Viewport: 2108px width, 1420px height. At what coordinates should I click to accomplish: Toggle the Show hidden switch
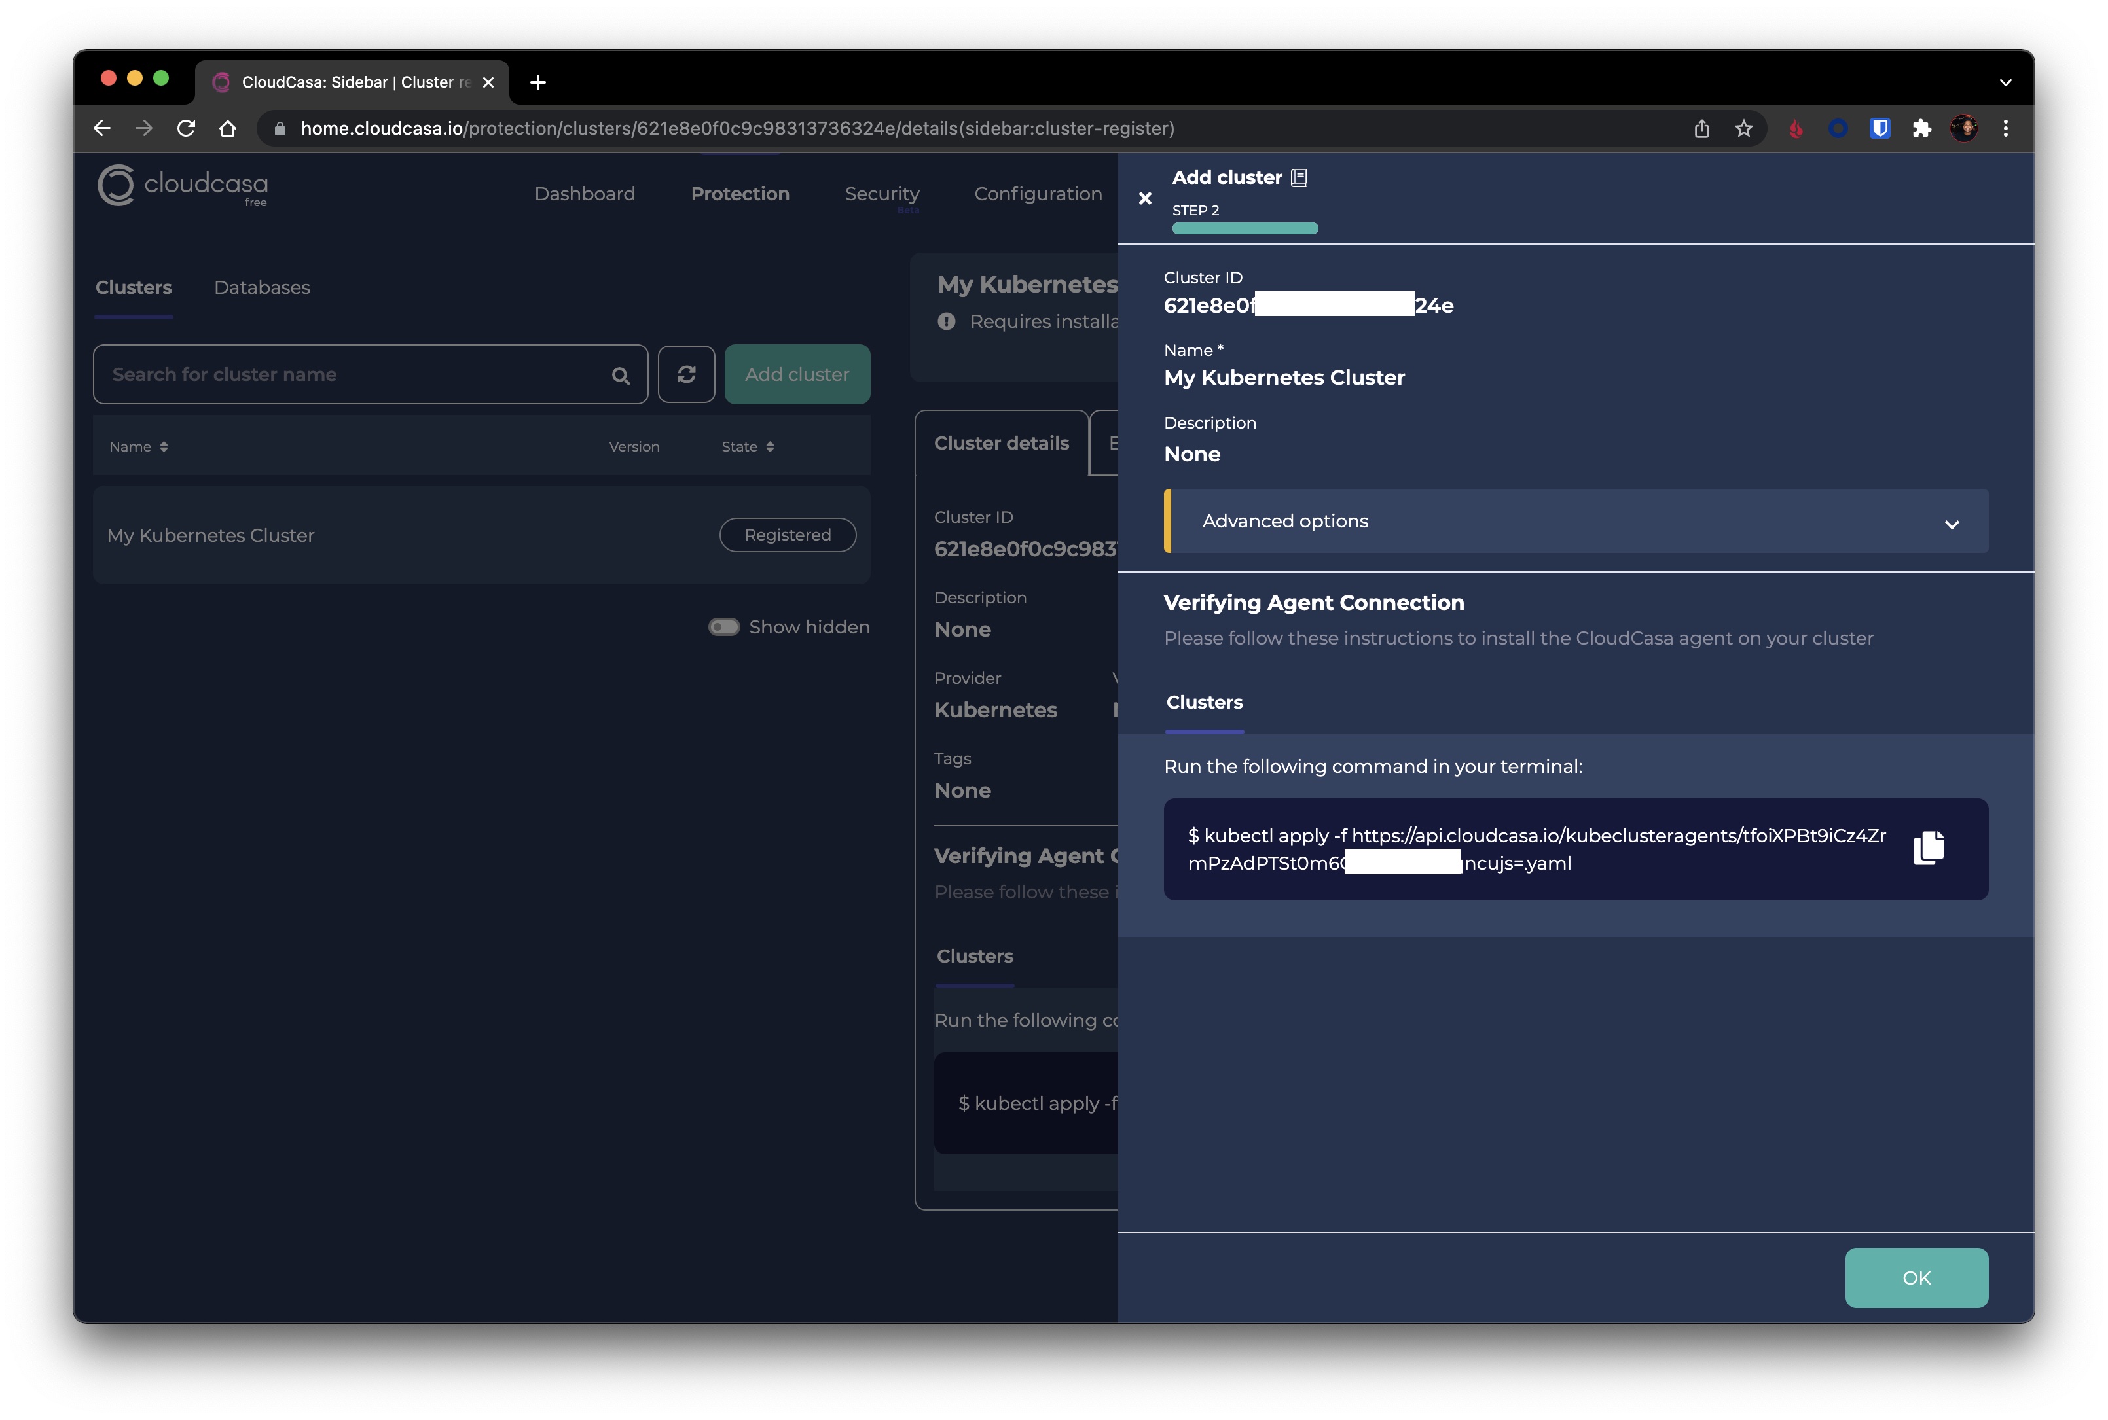click(x=724, y=627)
